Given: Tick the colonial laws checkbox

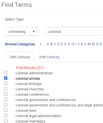Looking at the screenshot, I should (6, 110).
